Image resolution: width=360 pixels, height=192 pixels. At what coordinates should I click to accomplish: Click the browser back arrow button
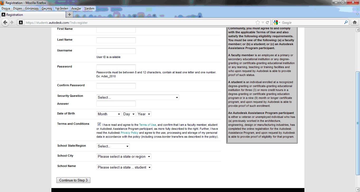tap(5, 22)
